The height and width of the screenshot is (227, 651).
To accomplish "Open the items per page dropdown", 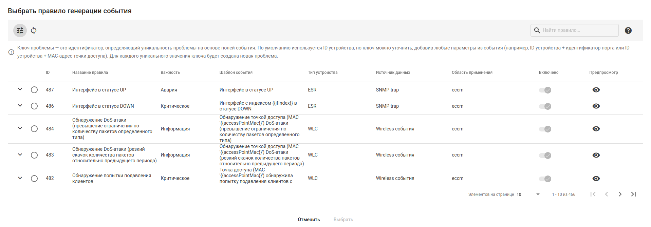I will click(x=528, y=194).
